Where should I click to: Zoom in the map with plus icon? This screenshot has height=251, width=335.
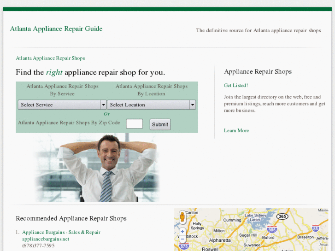[x=182, y=231]
